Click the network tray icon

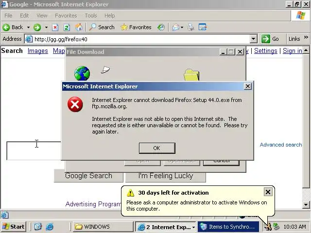point(276,227)
